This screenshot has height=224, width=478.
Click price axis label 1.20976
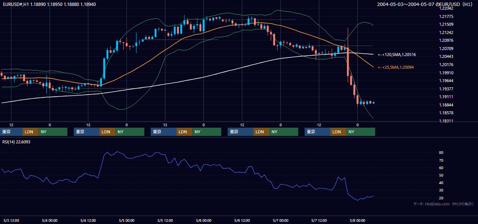tap(446, 40)
